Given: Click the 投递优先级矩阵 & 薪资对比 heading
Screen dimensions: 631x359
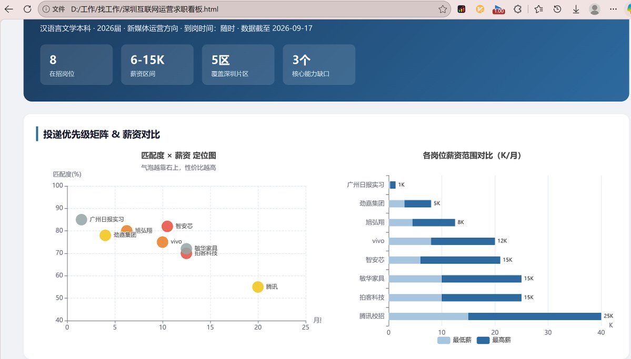Looking at the screenshot, I should click(x=102, y=134).
